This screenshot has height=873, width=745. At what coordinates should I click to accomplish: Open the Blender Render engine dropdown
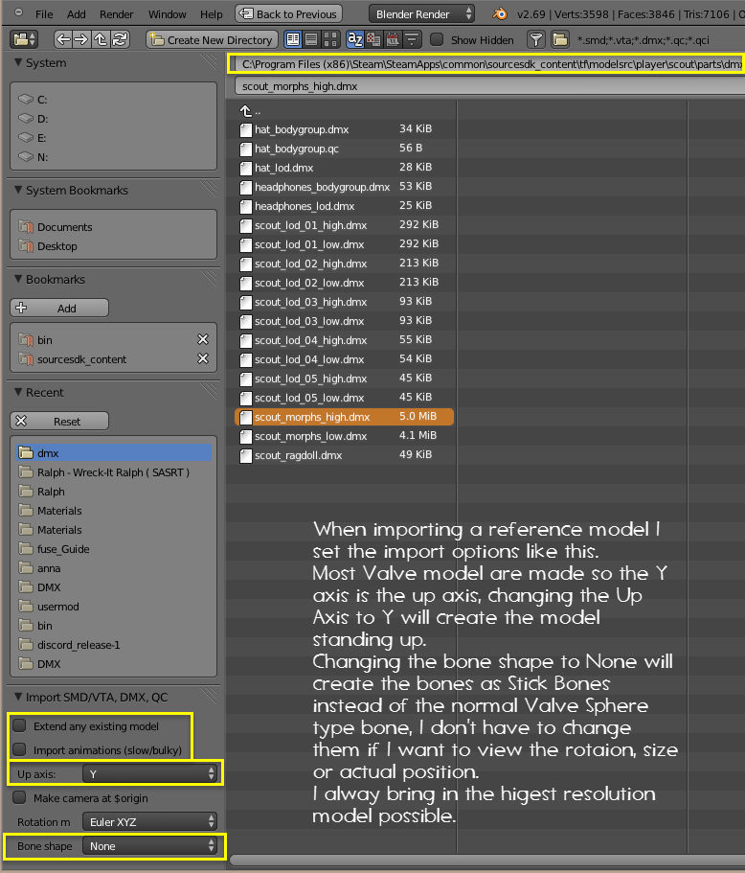[422, 14]
